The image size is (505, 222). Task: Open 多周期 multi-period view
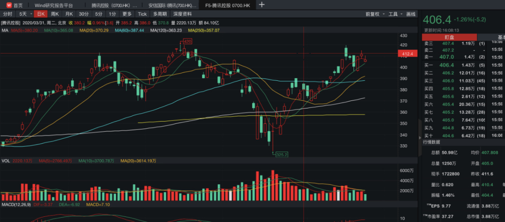tap(159, 14)
